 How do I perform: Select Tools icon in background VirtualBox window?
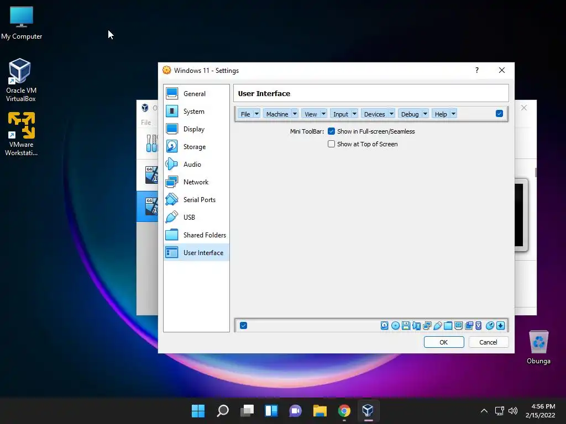(x=151, y=143)
